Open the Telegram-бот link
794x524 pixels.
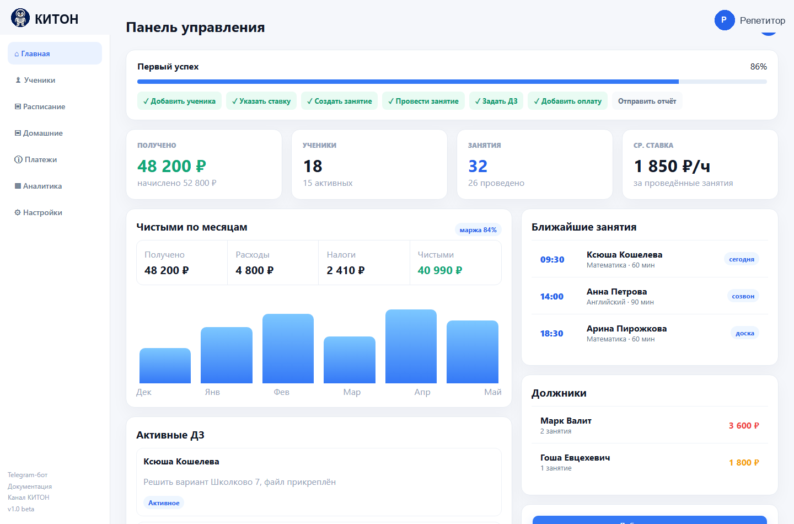[28, 475]
